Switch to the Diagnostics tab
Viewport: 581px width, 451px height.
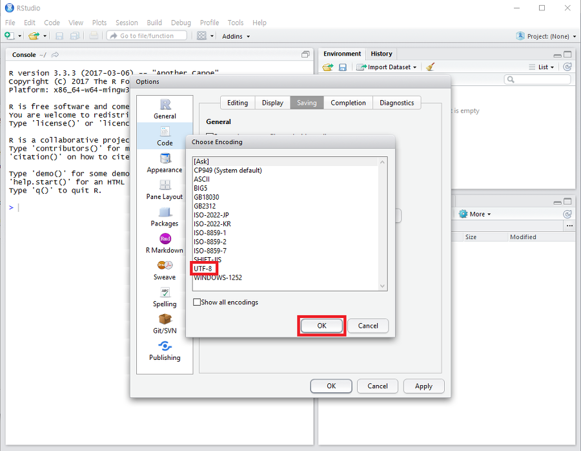(397, 103)
